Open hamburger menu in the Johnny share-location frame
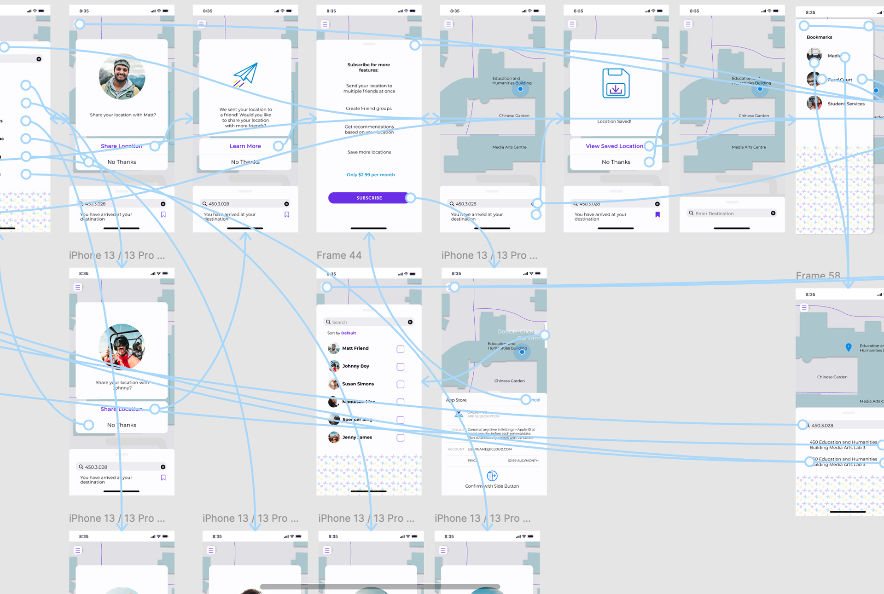The width and height of the screenshot is (884, 594). (78, 287)
